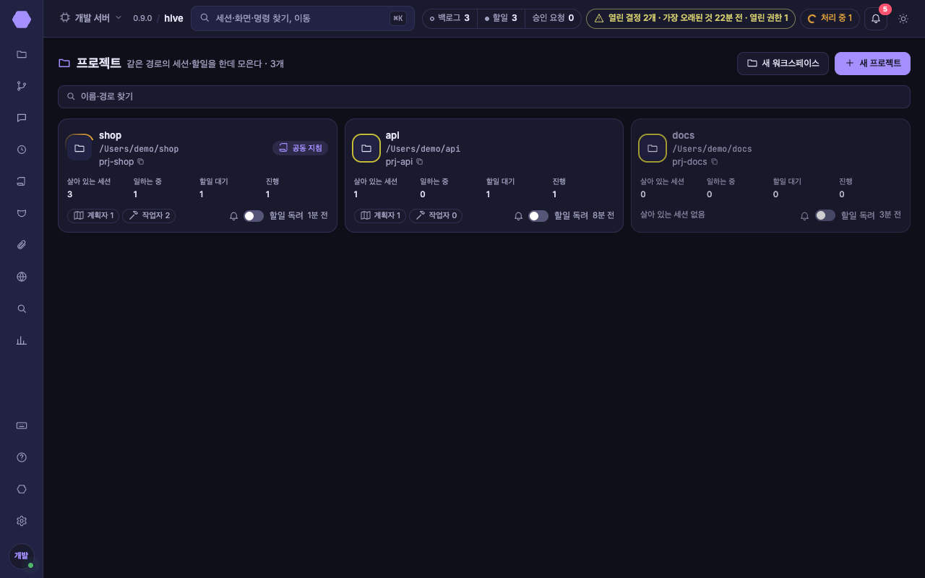Copy the prj-api ID with the copy icon

coord(420,162)
